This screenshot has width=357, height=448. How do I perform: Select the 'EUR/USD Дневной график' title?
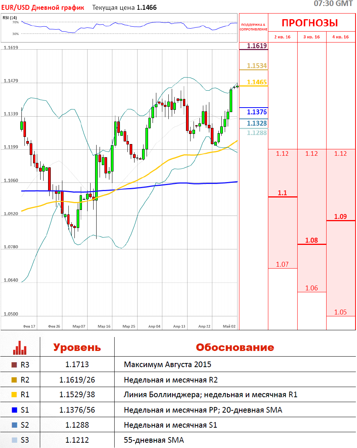43,8
